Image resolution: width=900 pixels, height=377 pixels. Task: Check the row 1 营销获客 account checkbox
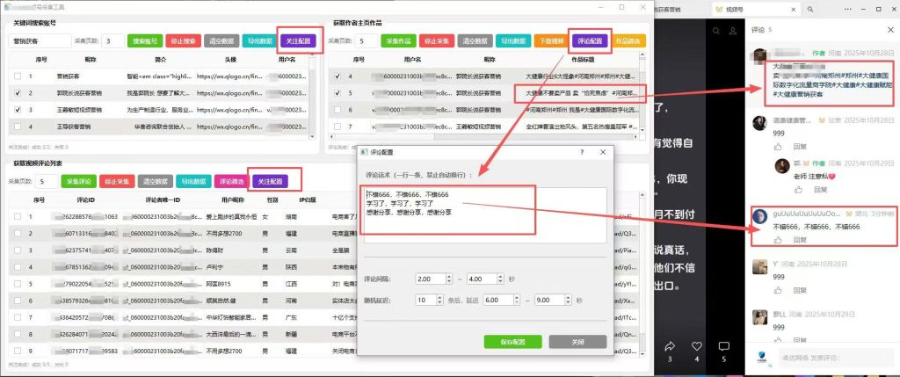tap(18, 76)
